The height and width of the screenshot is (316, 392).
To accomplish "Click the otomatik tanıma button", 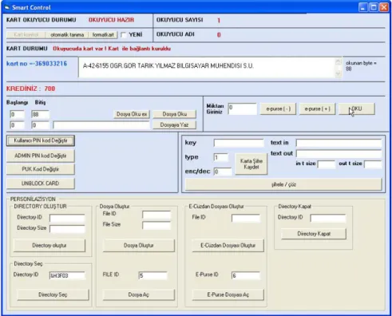I will 67,35.
